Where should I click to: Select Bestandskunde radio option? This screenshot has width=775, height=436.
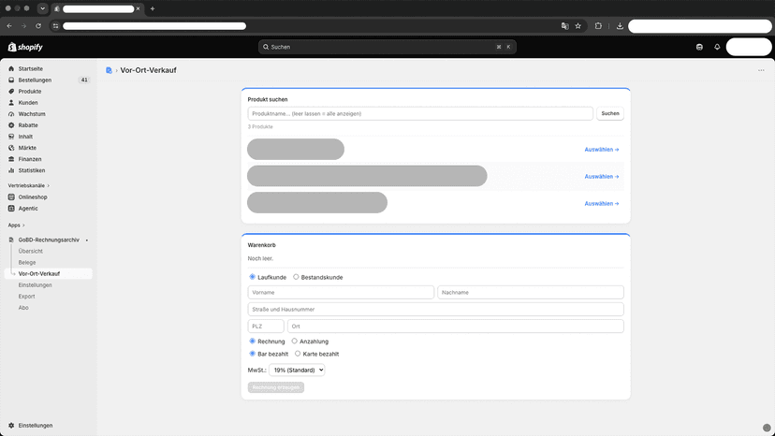click(x=296, y=277)
